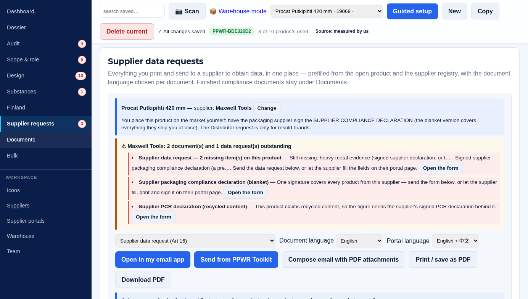Image resolution: width=528 pixels, height=299 pixels.
Task: Open Team workspace item
Action: [x=46, y=251]
